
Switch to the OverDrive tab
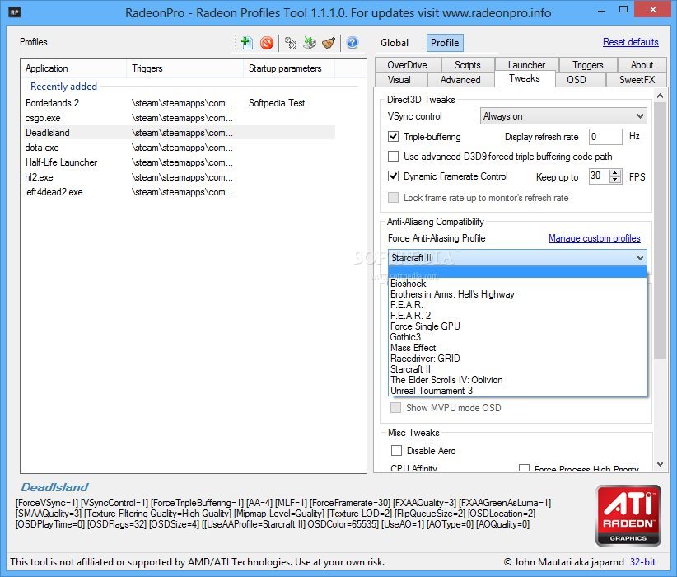point(407,65)
